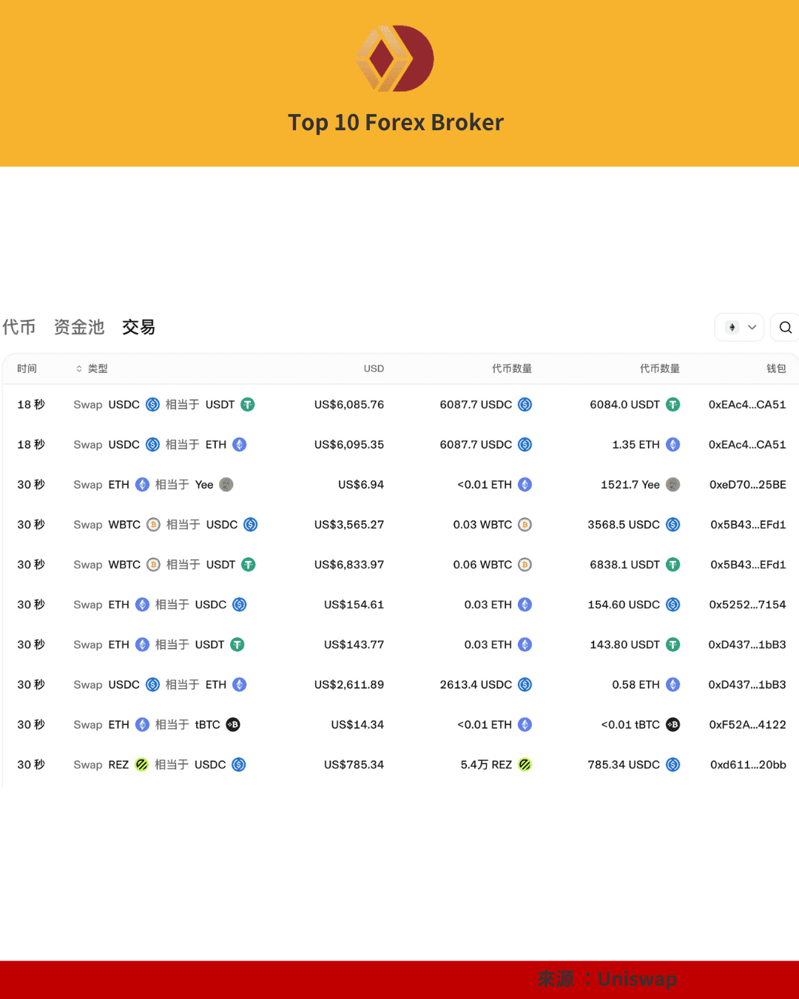Click the REZ token icon in the last row
799x999 pixels.
[x=141, y=764]
